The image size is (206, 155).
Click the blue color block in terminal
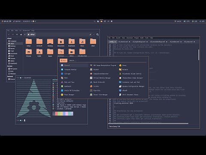[64, 114]
